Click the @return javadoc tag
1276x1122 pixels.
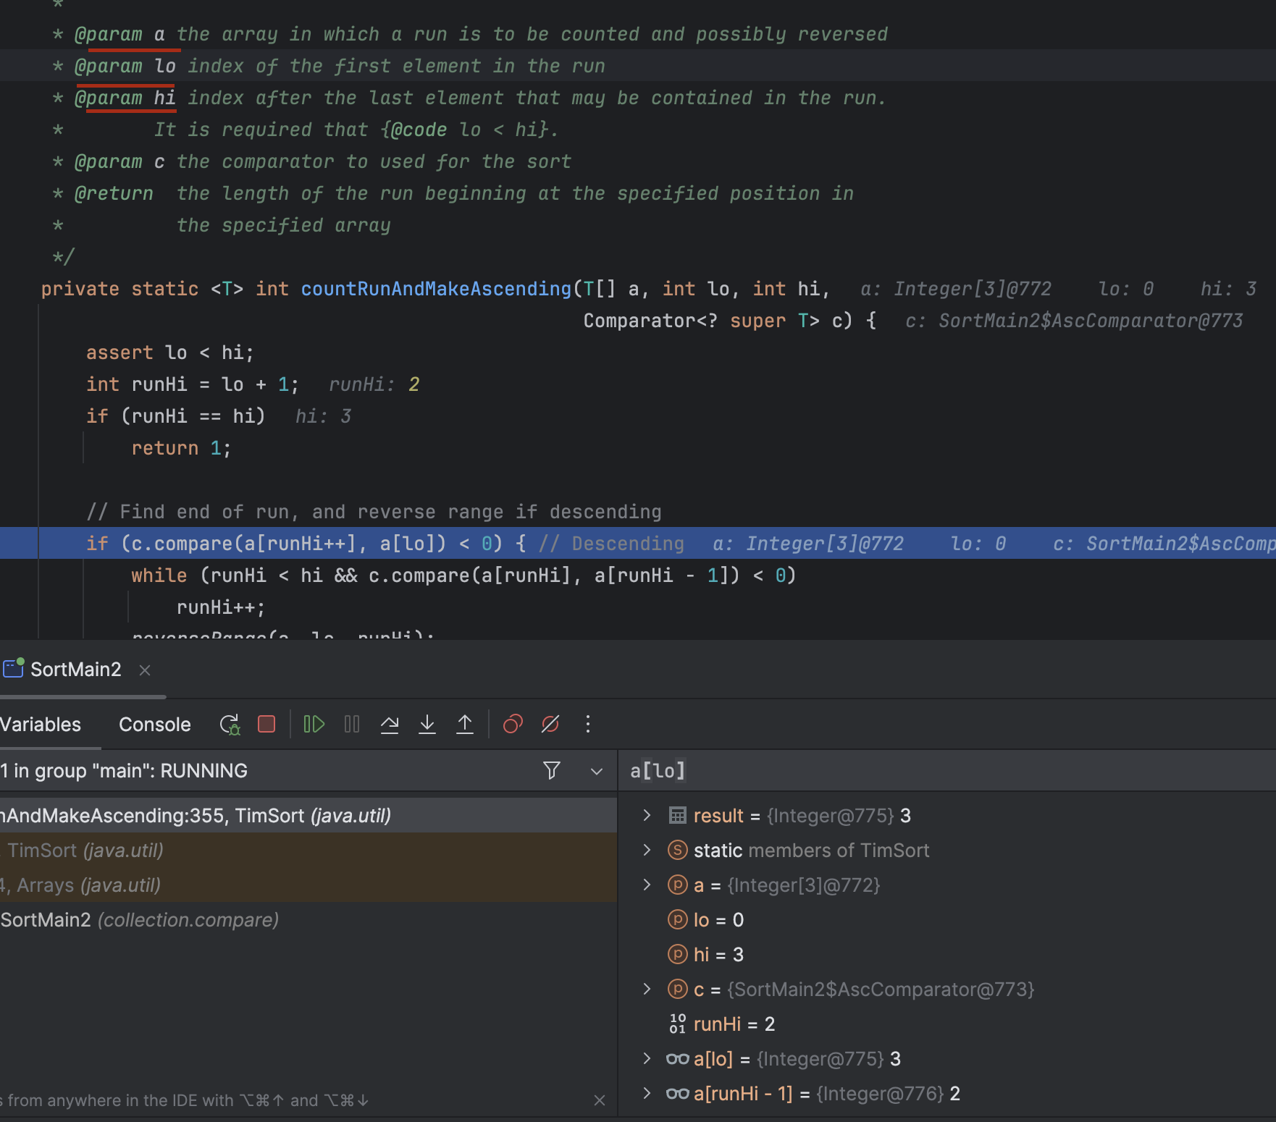[114, 193]
